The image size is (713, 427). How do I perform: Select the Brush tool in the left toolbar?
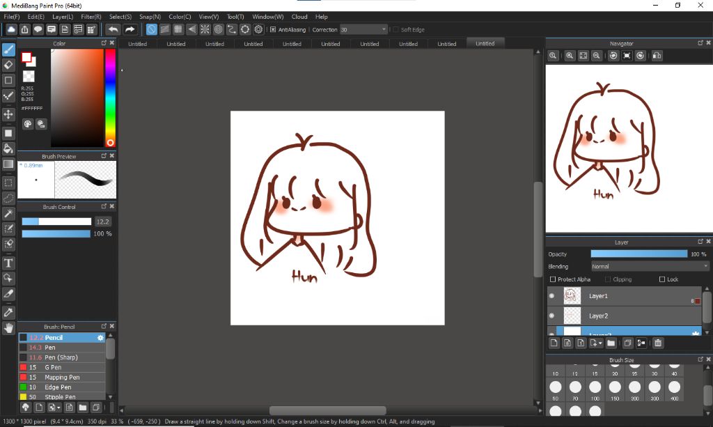(x=8, y=49)
